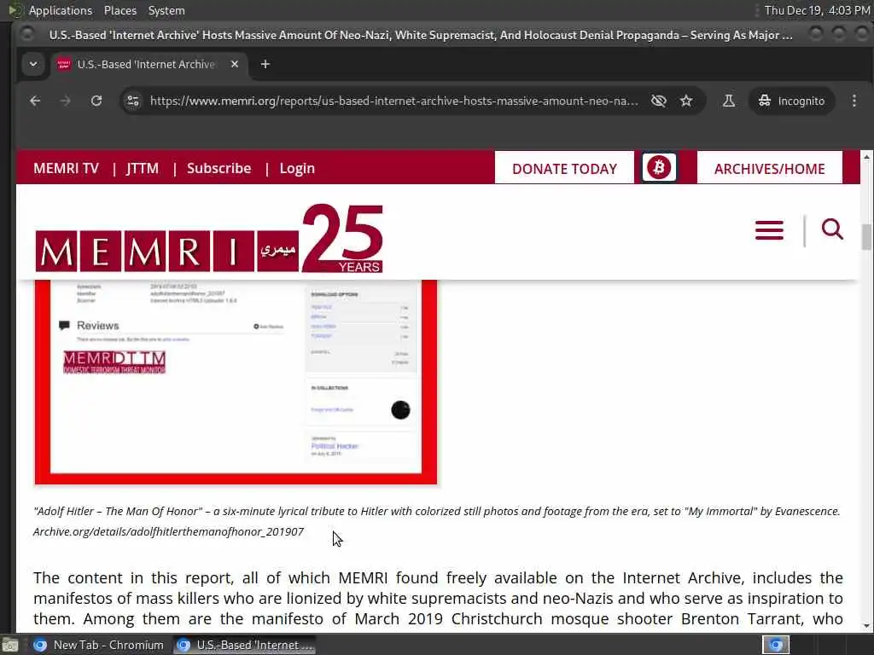The width and height of the screenshot is (874, 655).
Task: Expand the tab search dropdown
Action: pyautogui.click(x=33, y=64)
